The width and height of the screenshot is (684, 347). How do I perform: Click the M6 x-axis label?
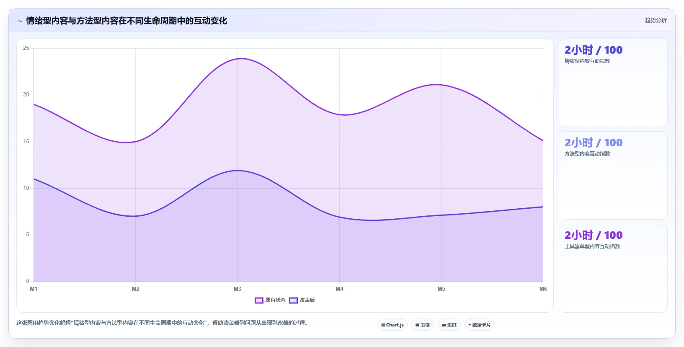tap(543, 289)
